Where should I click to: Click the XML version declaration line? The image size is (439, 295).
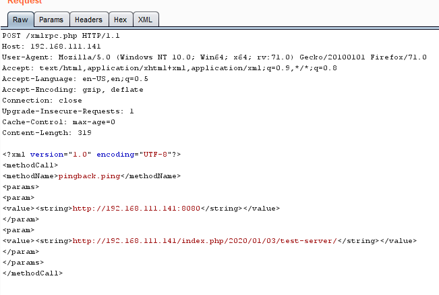pos(91,154)
